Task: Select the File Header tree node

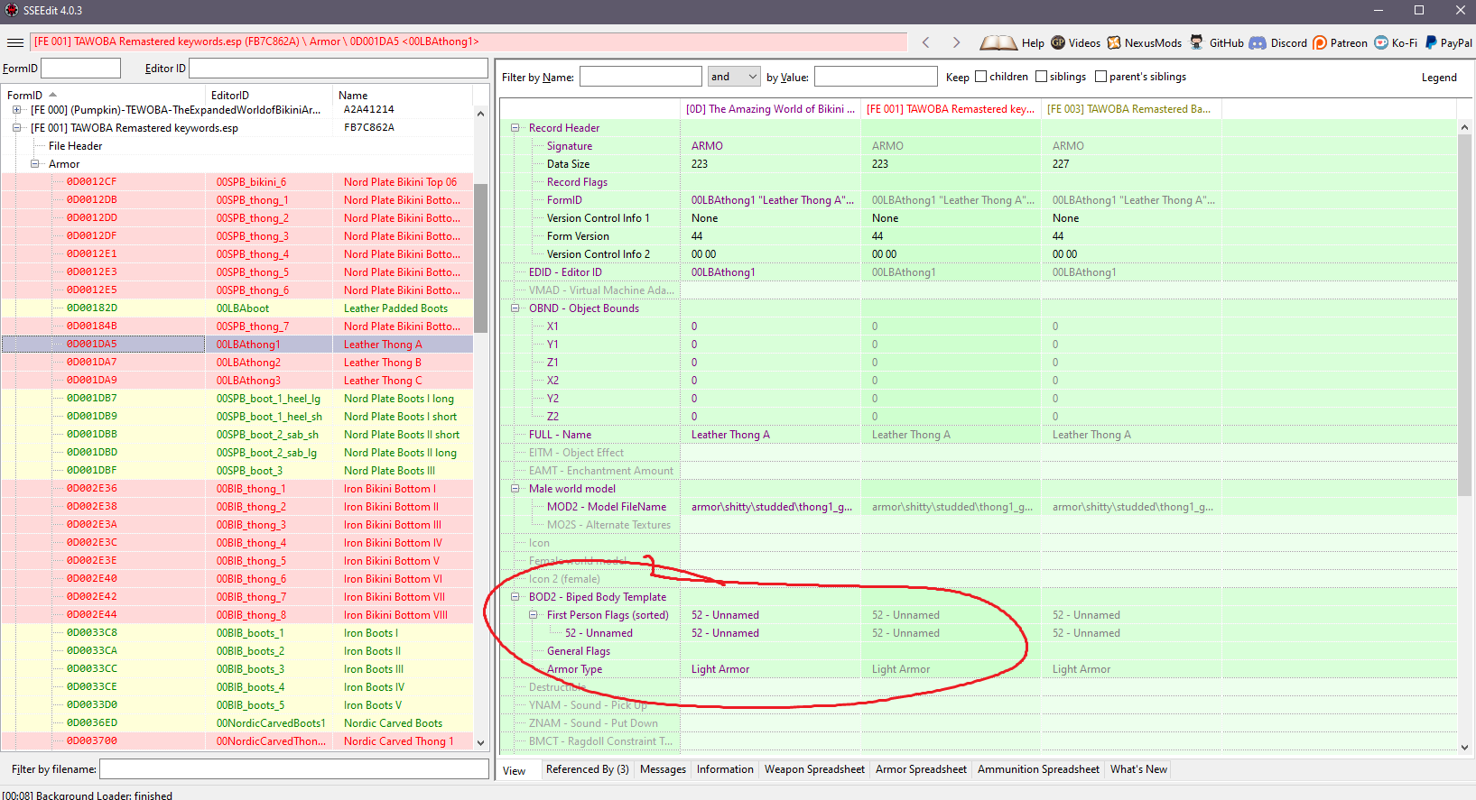Action: click(75, 146)
